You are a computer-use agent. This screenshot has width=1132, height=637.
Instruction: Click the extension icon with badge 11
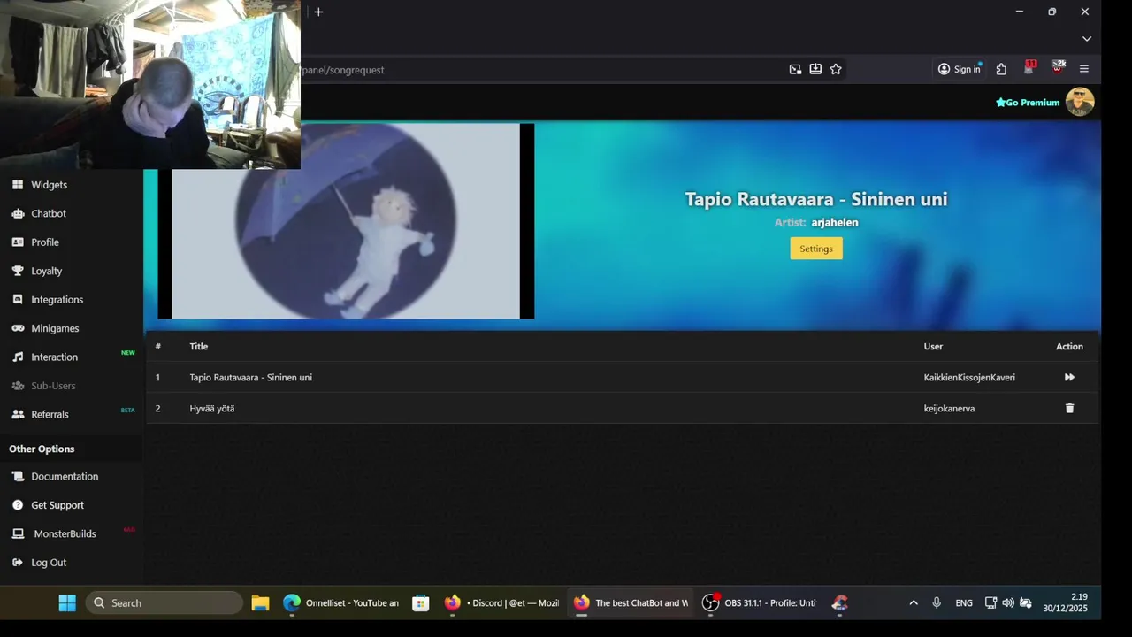1029,67
